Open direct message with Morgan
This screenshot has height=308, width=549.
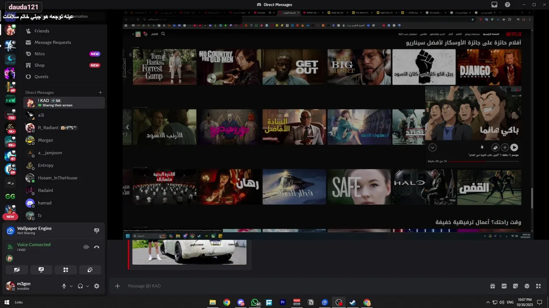click(64, 140)
